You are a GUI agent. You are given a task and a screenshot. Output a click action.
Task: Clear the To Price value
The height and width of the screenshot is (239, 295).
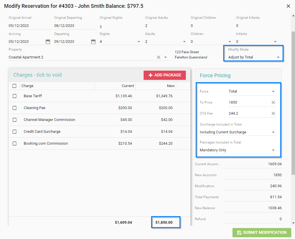click(x=273, y=102)
